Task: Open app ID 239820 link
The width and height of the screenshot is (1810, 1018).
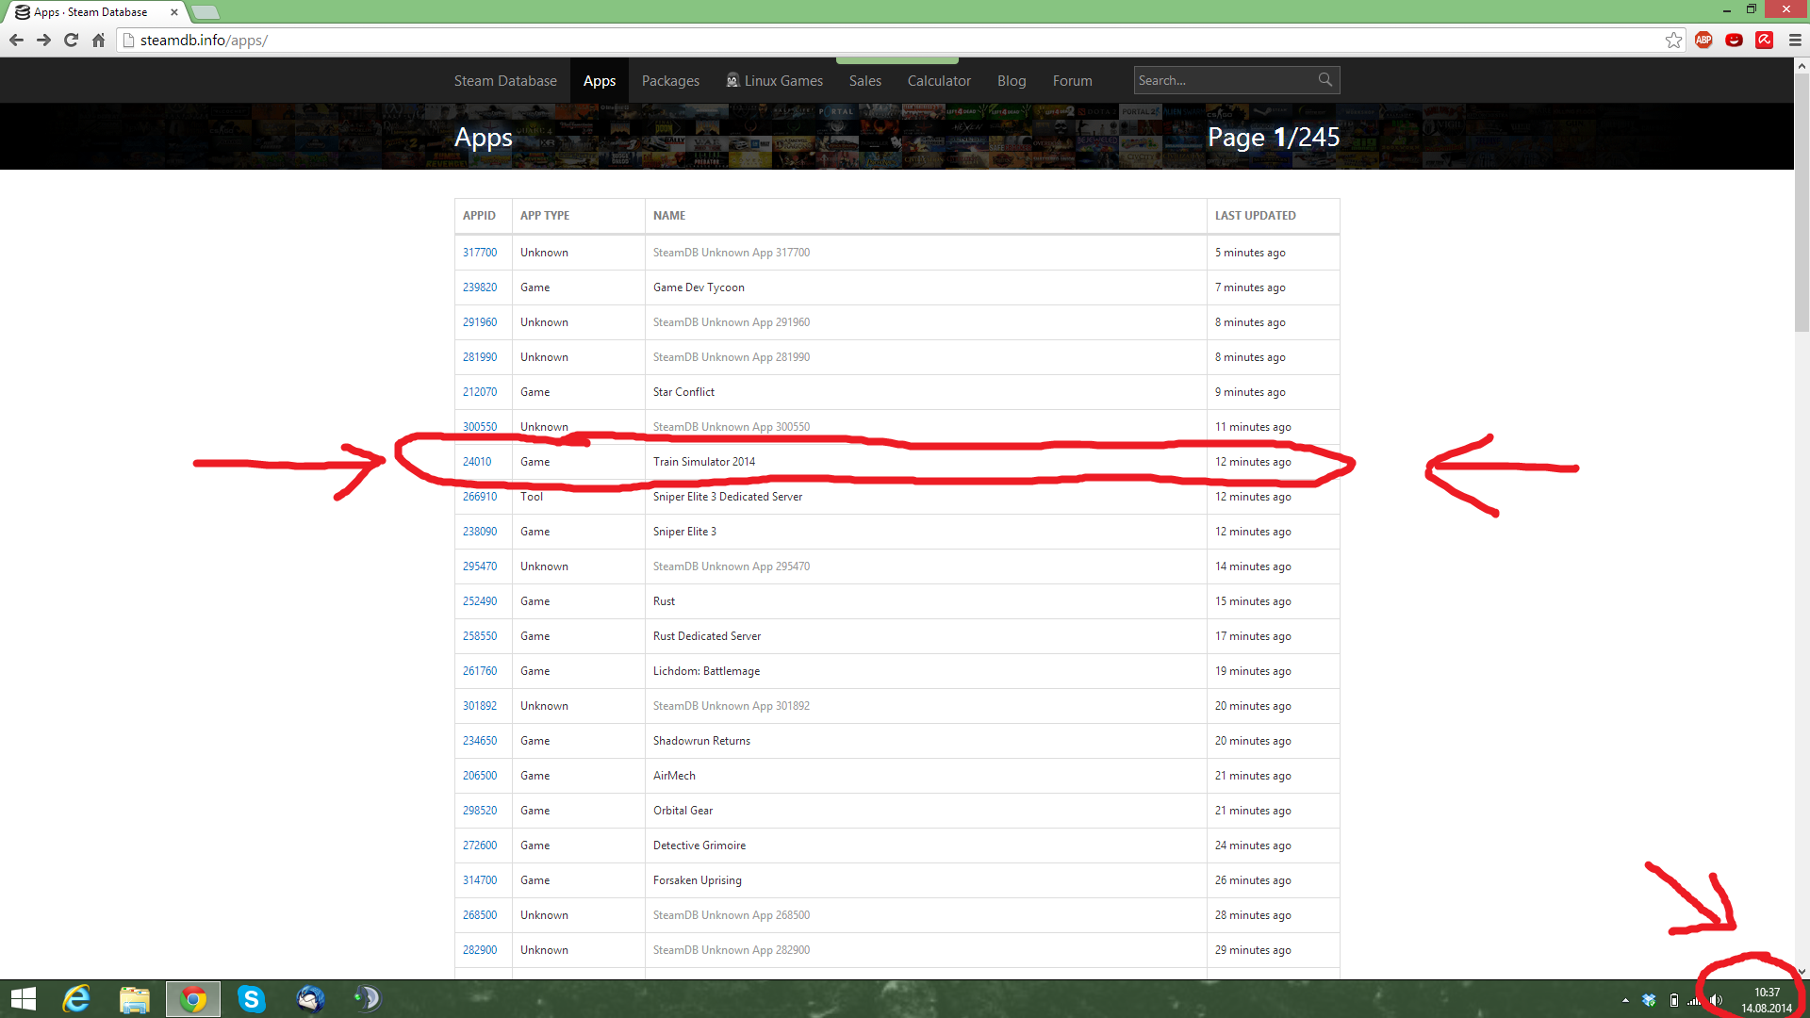Action: (479, 287)
